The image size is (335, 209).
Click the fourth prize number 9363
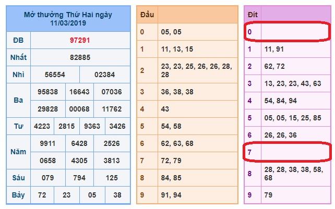coord(92,126)
